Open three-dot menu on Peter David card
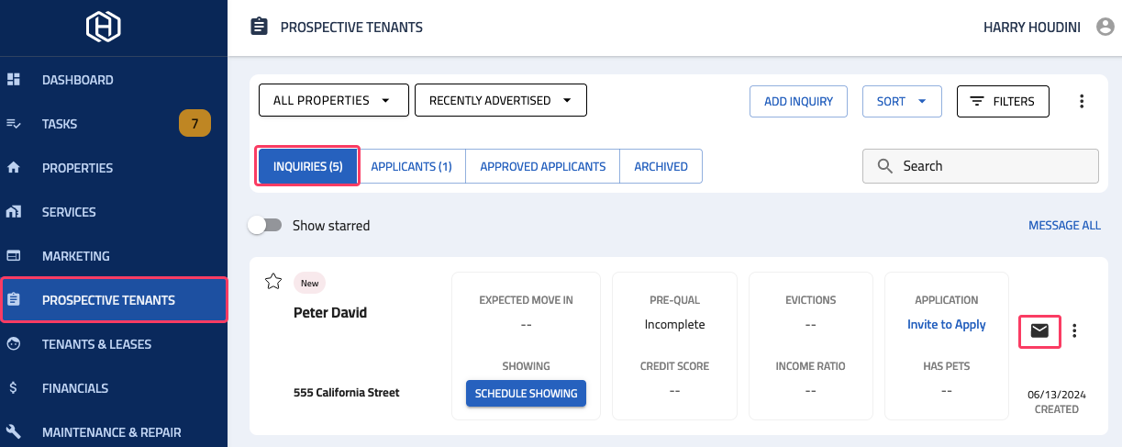Screen dimensions: 1122x447 pos(1075,331)
